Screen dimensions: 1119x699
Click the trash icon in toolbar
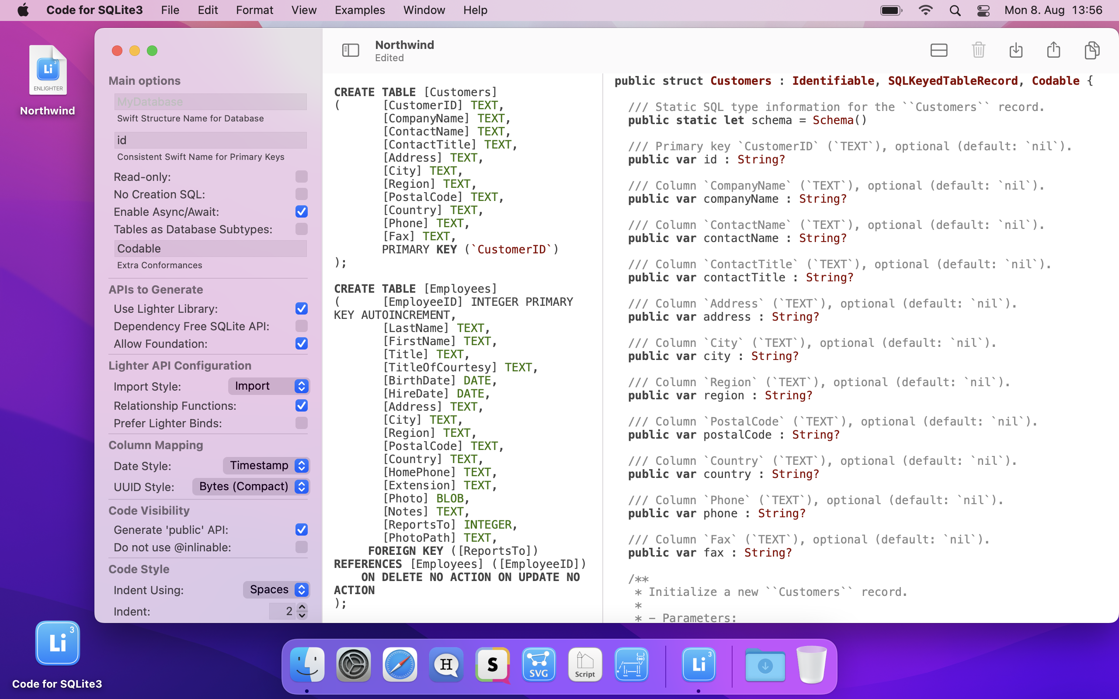coord(978,50)
